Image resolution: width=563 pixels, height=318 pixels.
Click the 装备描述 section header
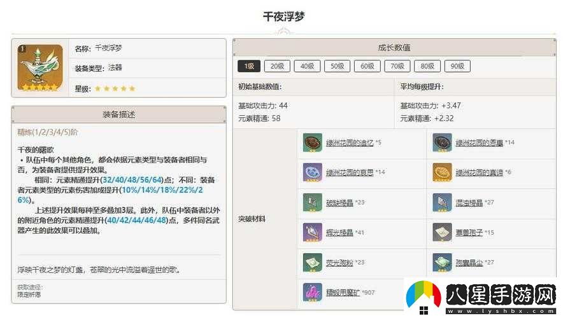[119, 114]
